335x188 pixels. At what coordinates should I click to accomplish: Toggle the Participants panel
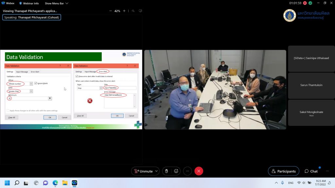tap(283, 171)
